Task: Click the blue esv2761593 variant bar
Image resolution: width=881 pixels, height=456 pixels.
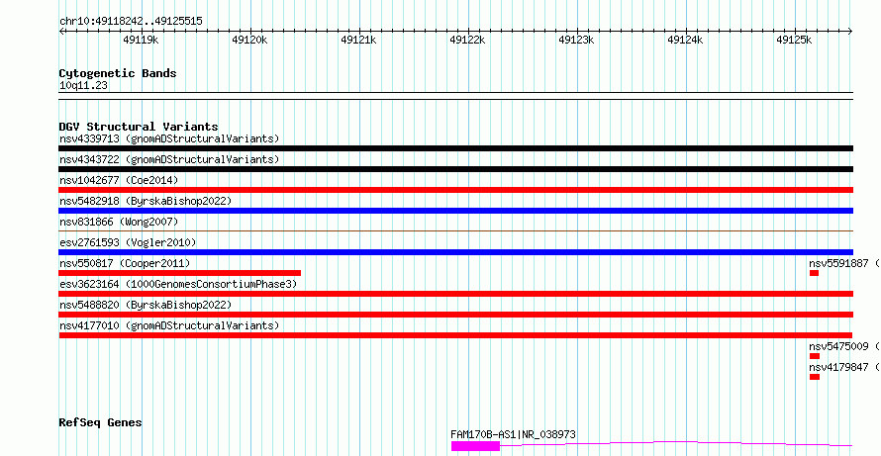Action: [455, 252]
